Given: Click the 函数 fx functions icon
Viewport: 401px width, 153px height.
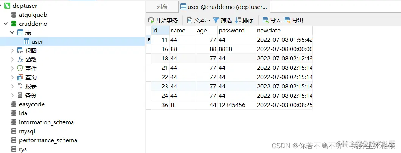Looking at the screenshot, I should [20, 60].
